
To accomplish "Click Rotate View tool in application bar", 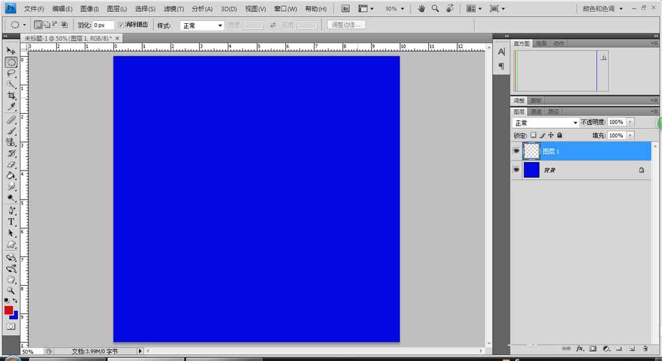I will (x=450, y=9).
